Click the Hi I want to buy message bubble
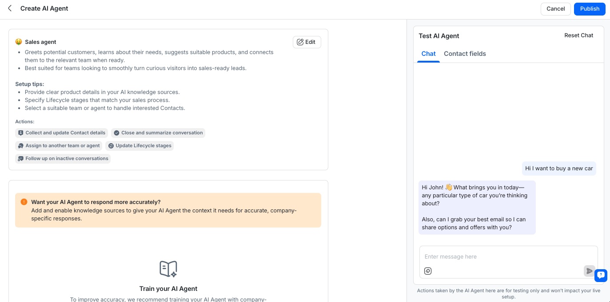This screenshot has height=302, width=610. tap(559, 169)
